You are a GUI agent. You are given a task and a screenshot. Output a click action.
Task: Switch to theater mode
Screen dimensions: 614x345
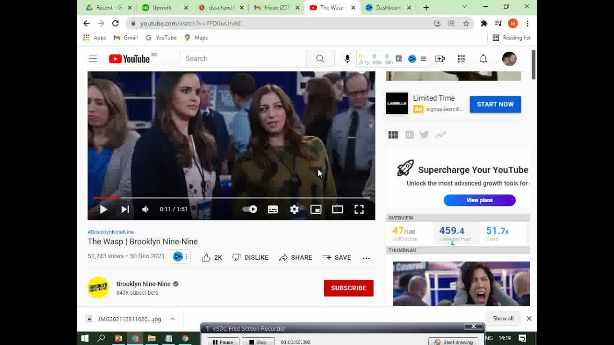click(337, 209)
